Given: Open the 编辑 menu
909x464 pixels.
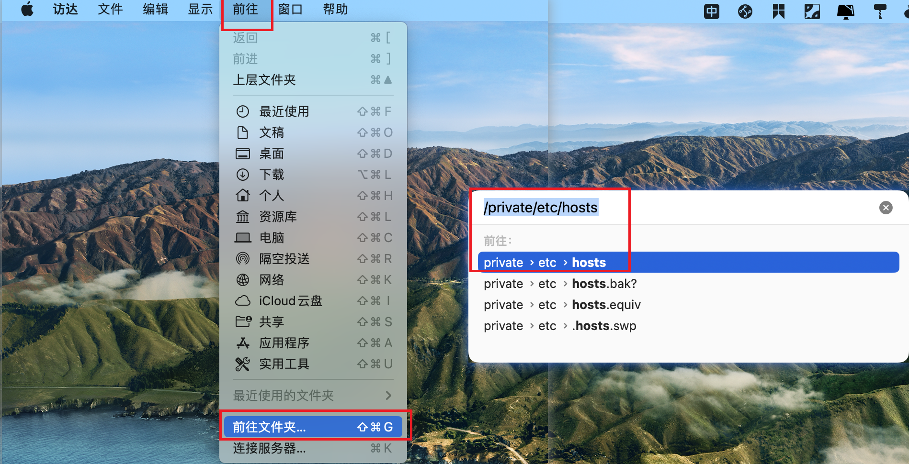Looking at the screenshot, I should (x=155, y=10).
